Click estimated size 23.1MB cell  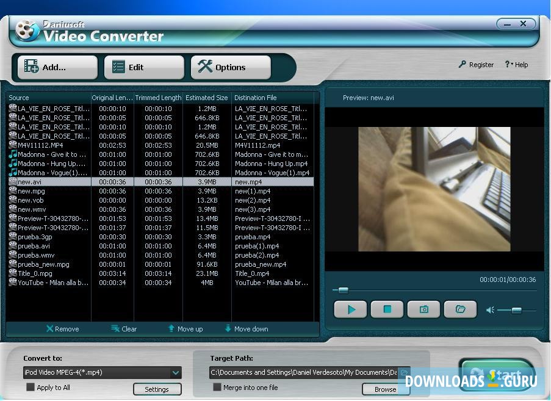coord(207,273)
